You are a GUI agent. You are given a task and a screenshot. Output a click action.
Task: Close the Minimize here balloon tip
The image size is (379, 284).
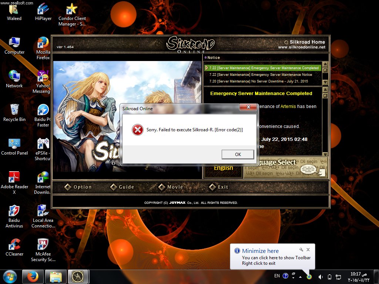click(308, 250)
